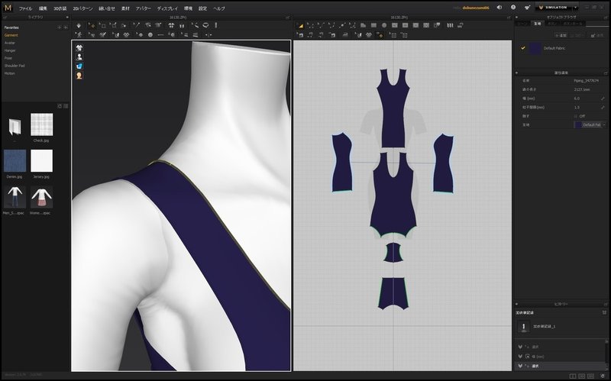The height and width of the screenshot is (381, 611).
Task: Toggle first layout icon in bottom-right status bar
Action: (x=572, y=376)
